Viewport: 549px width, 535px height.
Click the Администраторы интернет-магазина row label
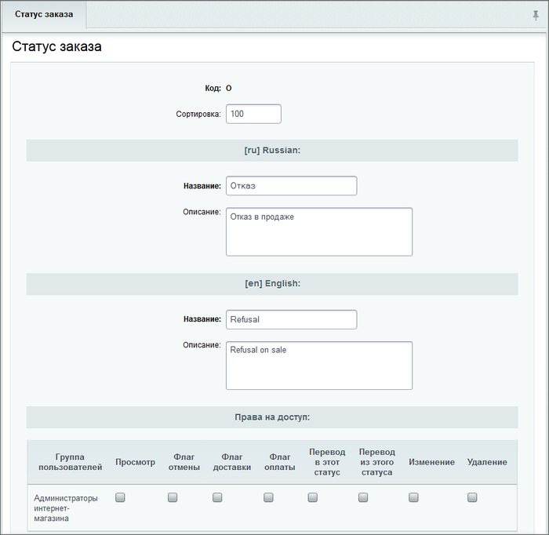tap(65, 508)
